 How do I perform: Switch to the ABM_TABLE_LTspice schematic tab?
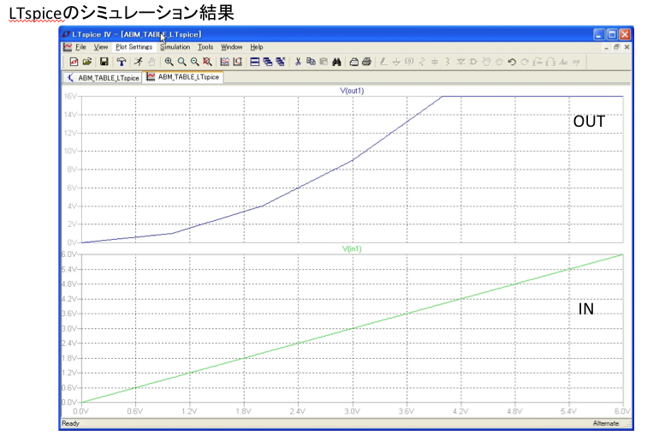pyautogui.click(x=103, y=78)
